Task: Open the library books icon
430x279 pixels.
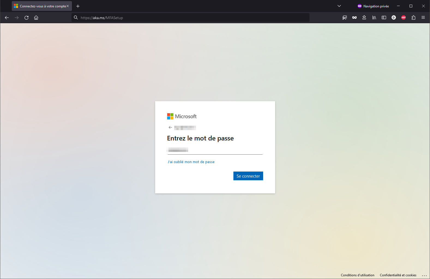Action: click(x=374, y=18)
